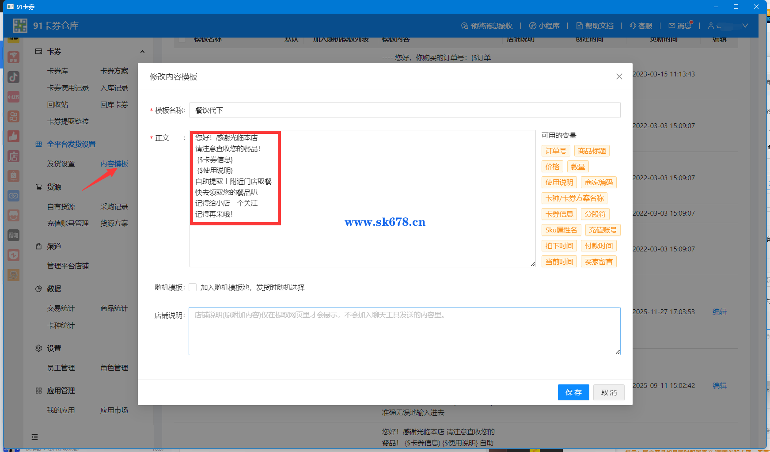Click the Kuaishou camera icon in sidebar
770x452 pixels.
pos(13,117)
